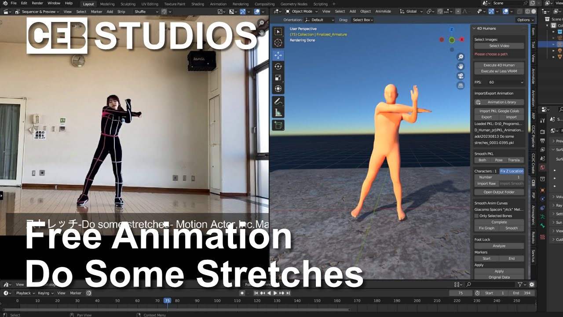Screen dimensions: 563x317
Task: Select the Select Box tool in the viewport toolbar
Action: [x=278, y=32]
